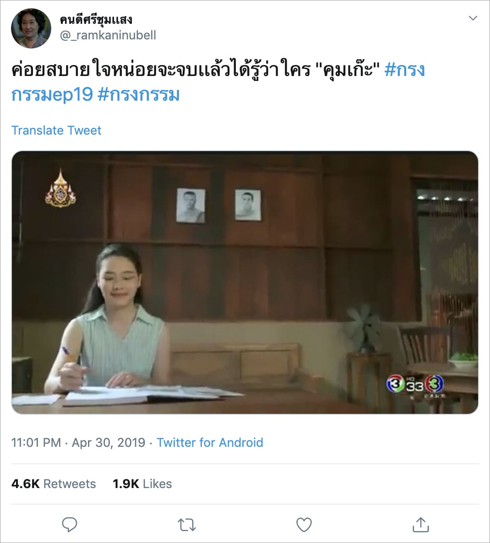Retweet this tweet using the retweet icon

(x=187, y=525)
